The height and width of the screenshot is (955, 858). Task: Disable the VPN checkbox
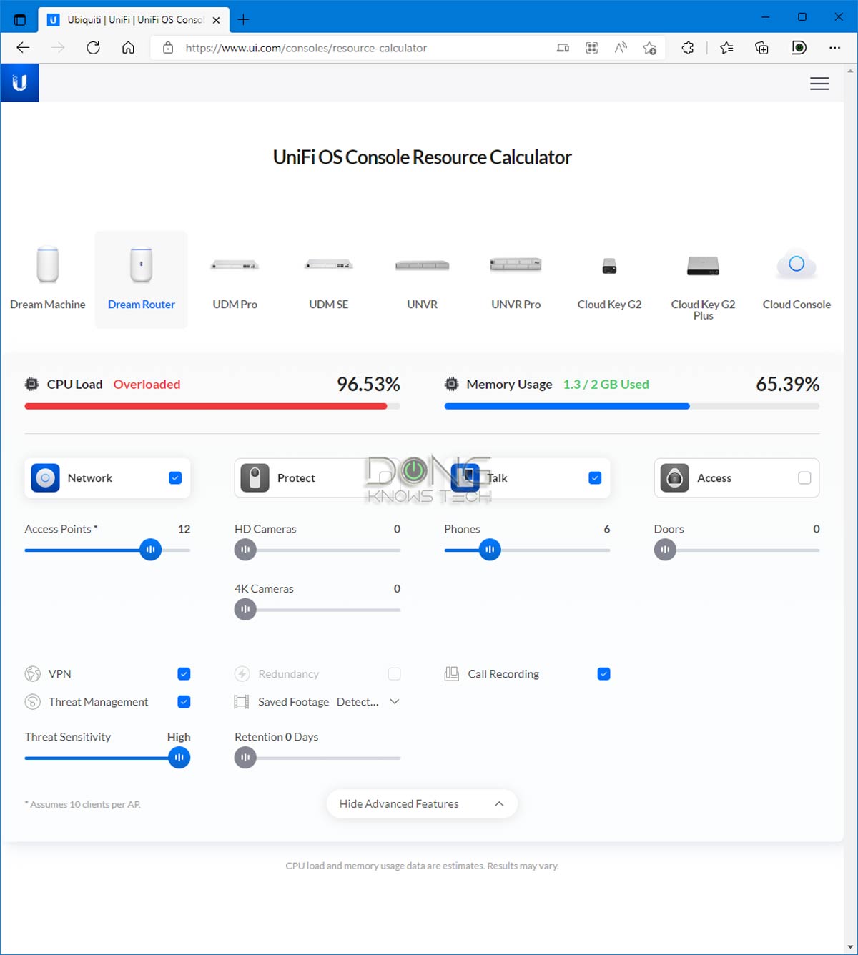coord(184,674)
